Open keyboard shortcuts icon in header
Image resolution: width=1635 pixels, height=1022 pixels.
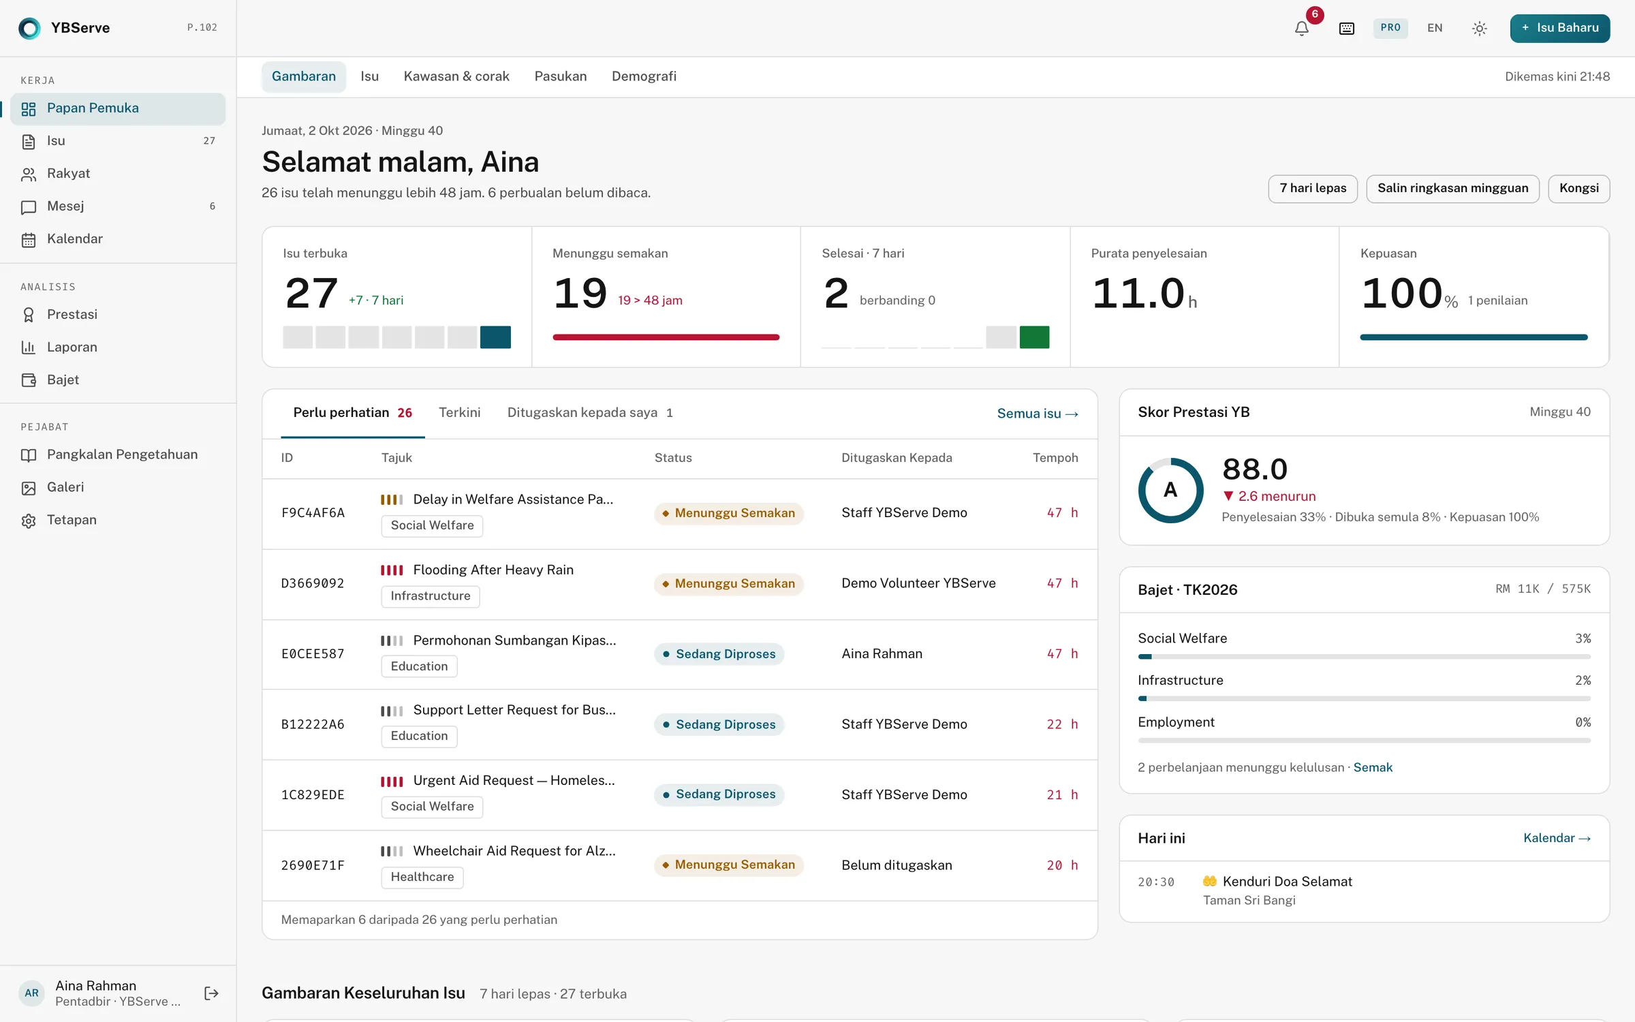coord(1346,28)
